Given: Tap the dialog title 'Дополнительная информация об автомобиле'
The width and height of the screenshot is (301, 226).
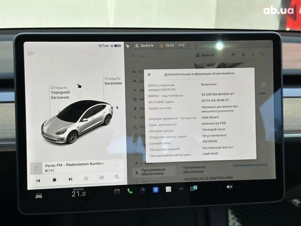Looking at the screenshot, I should tap(199, 74).
